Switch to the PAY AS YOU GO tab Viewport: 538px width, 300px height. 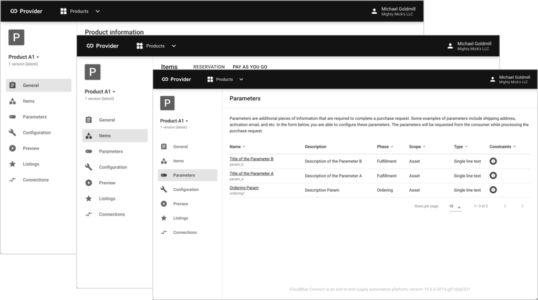250,67
